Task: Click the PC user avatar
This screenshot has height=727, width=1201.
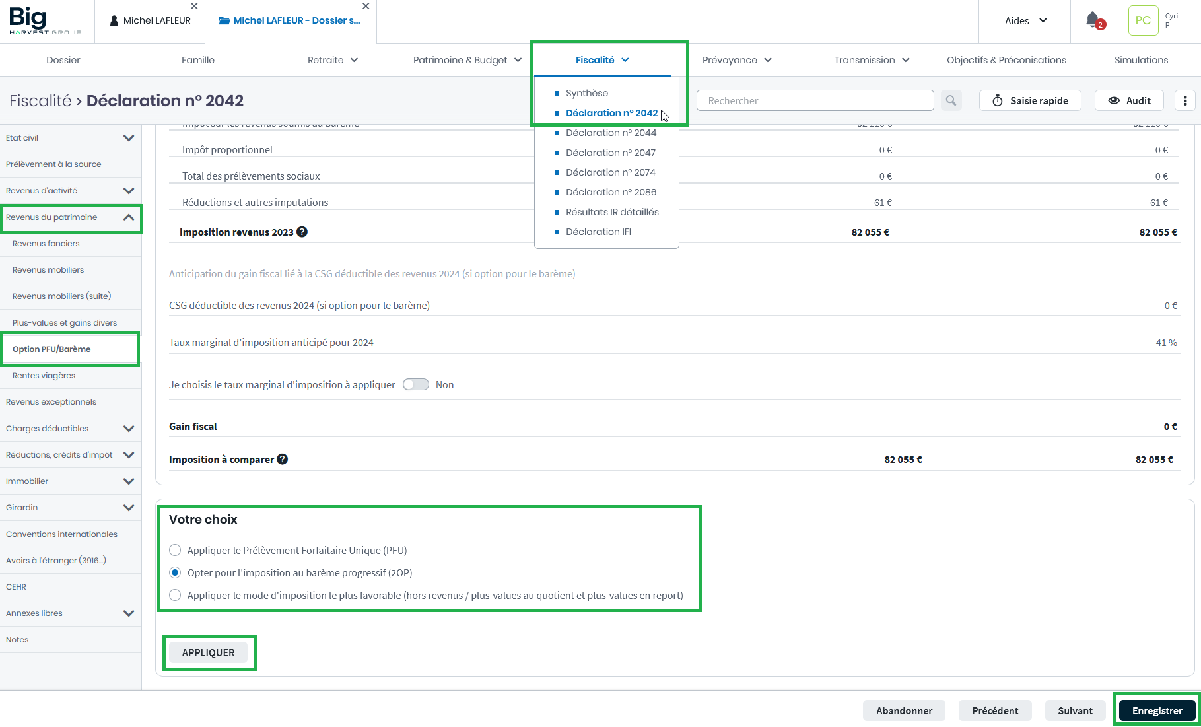Action: coord(1143,20)
